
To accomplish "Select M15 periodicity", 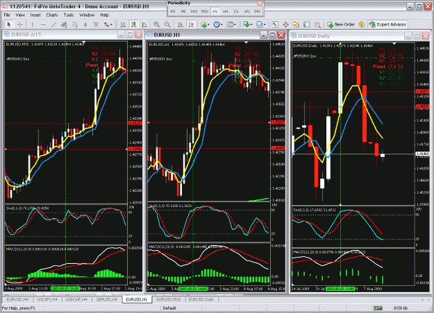I will point(194,11).
